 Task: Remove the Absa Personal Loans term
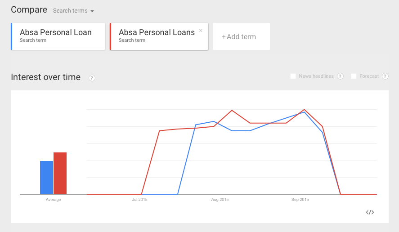click(x=201, y=31)
